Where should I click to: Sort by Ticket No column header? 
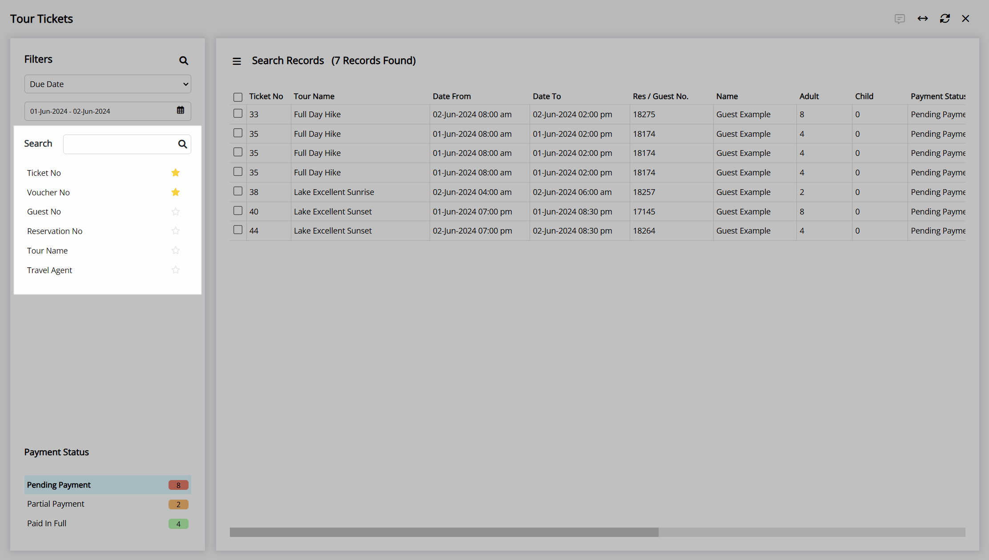[x=266, y=96]
